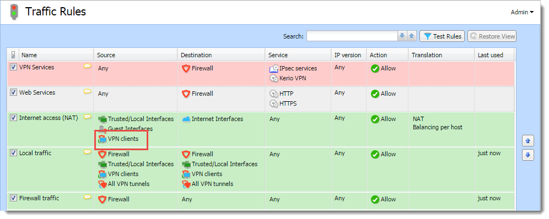Select the Firewall traffic rule name
This screenshot has height=219, width=549.
pos(39,198)
